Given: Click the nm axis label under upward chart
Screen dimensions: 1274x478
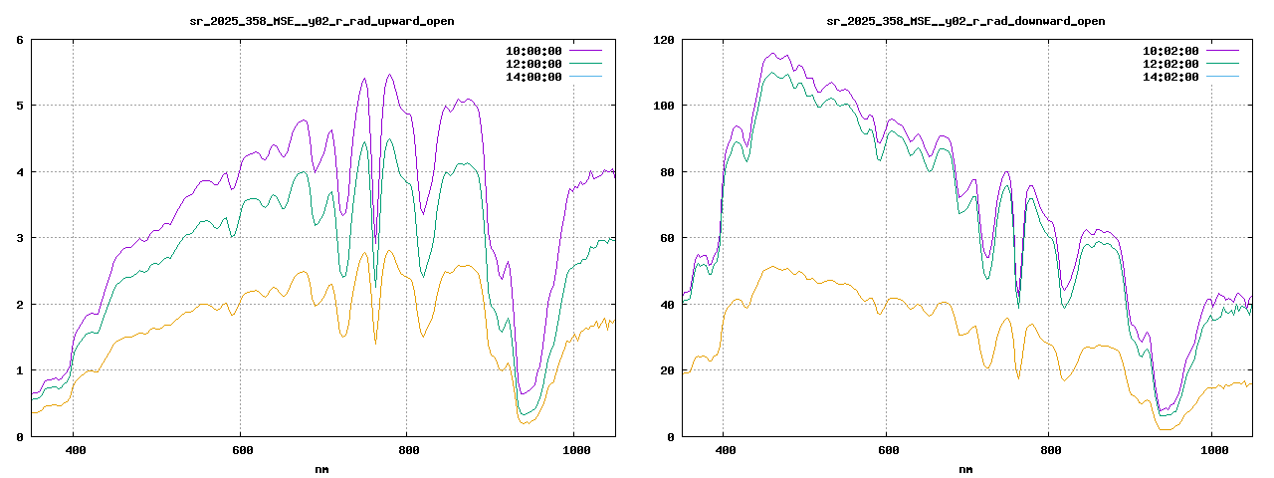Looking at the screenshot, I should tap(322, 469).
